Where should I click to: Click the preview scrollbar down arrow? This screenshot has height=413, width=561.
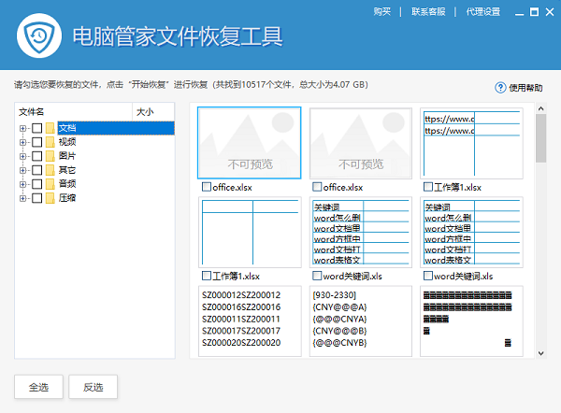coord(541,353)
